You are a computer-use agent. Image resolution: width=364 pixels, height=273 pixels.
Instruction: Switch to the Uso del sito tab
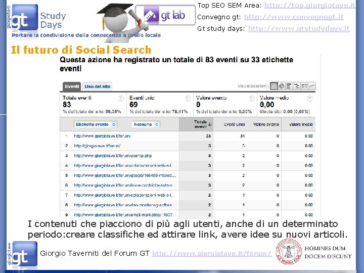tap(97, 86)
